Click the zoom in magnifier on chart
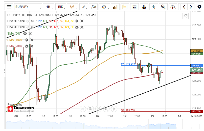Screen dimensions: 204x131 (106, 109)
